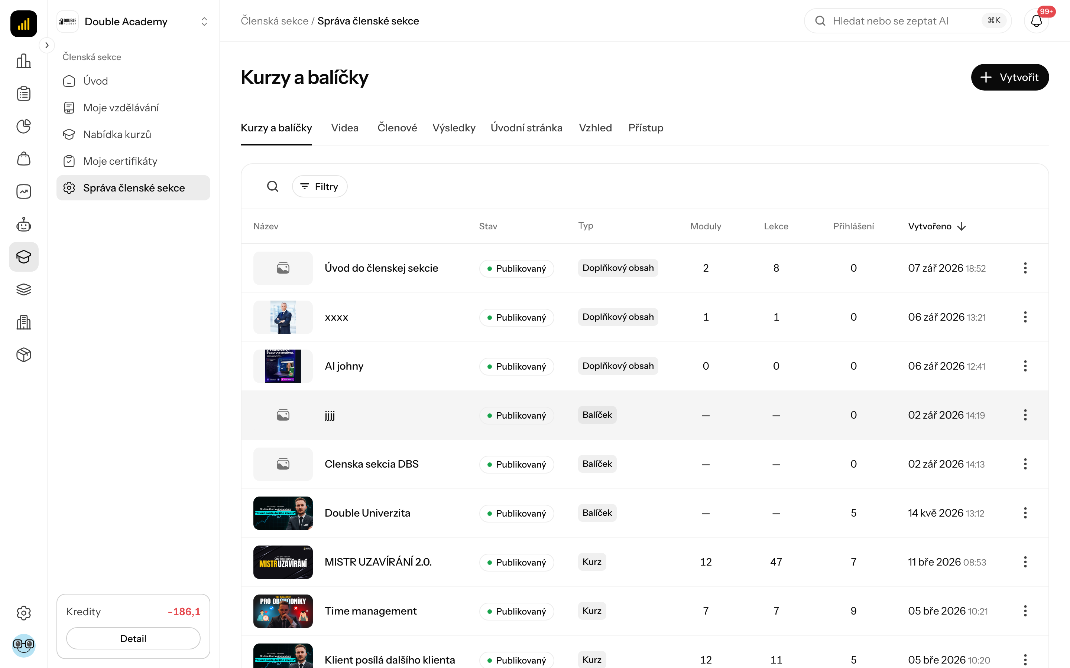Screen dimensions: 1070x668
Task: Open the xxxx course thumbnail
Action: point(282,317)
